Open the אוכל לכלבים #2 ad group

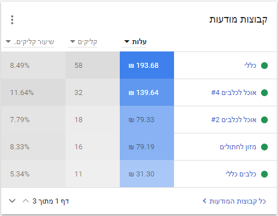[x=234, y=120]
